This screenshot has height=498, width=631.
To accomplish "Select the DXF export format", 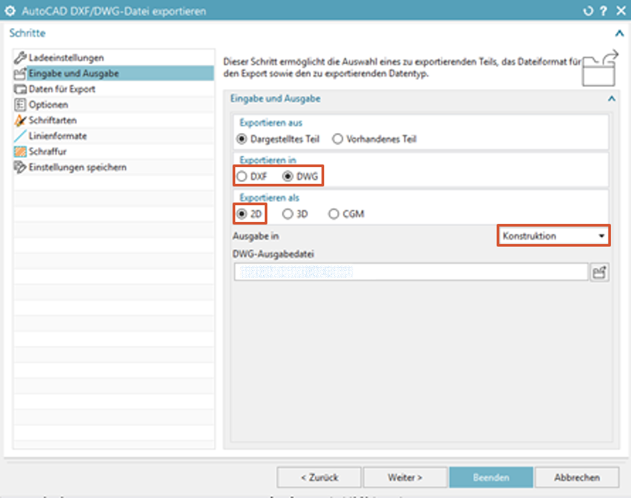I will point(241,177).
